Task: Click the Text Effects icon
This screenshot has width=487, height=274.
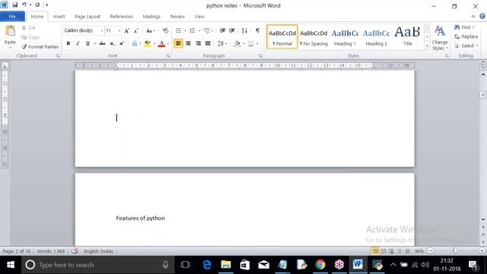Action: [135, 43]
